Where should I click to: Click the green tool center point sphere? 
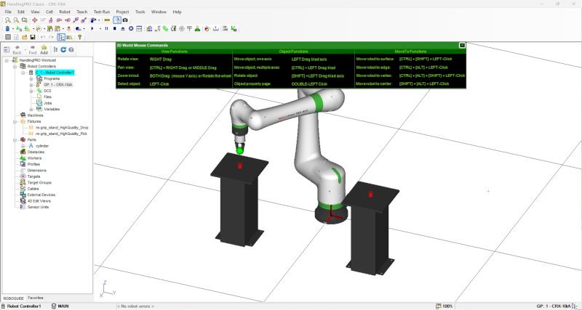point(240,150)
